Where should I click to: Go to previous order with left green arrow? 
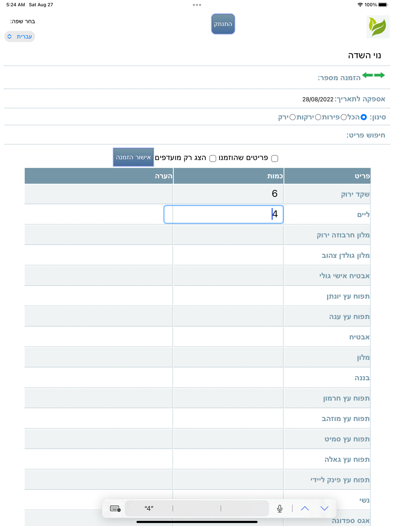[367, 75]
